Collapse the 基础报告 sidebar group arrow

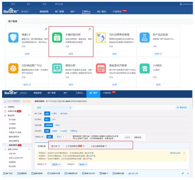tap(29, 115)
